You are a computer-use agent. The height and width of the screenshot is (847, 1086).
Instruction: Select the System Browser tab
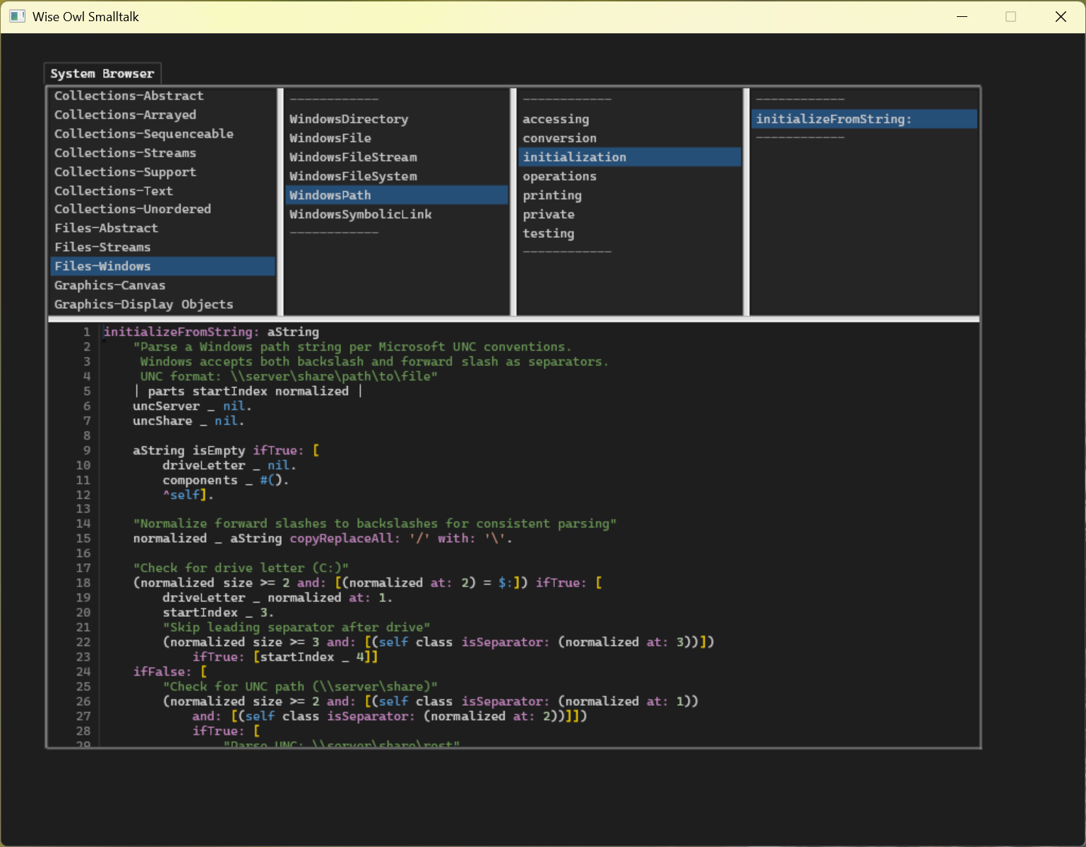click(x=102, y=73)
